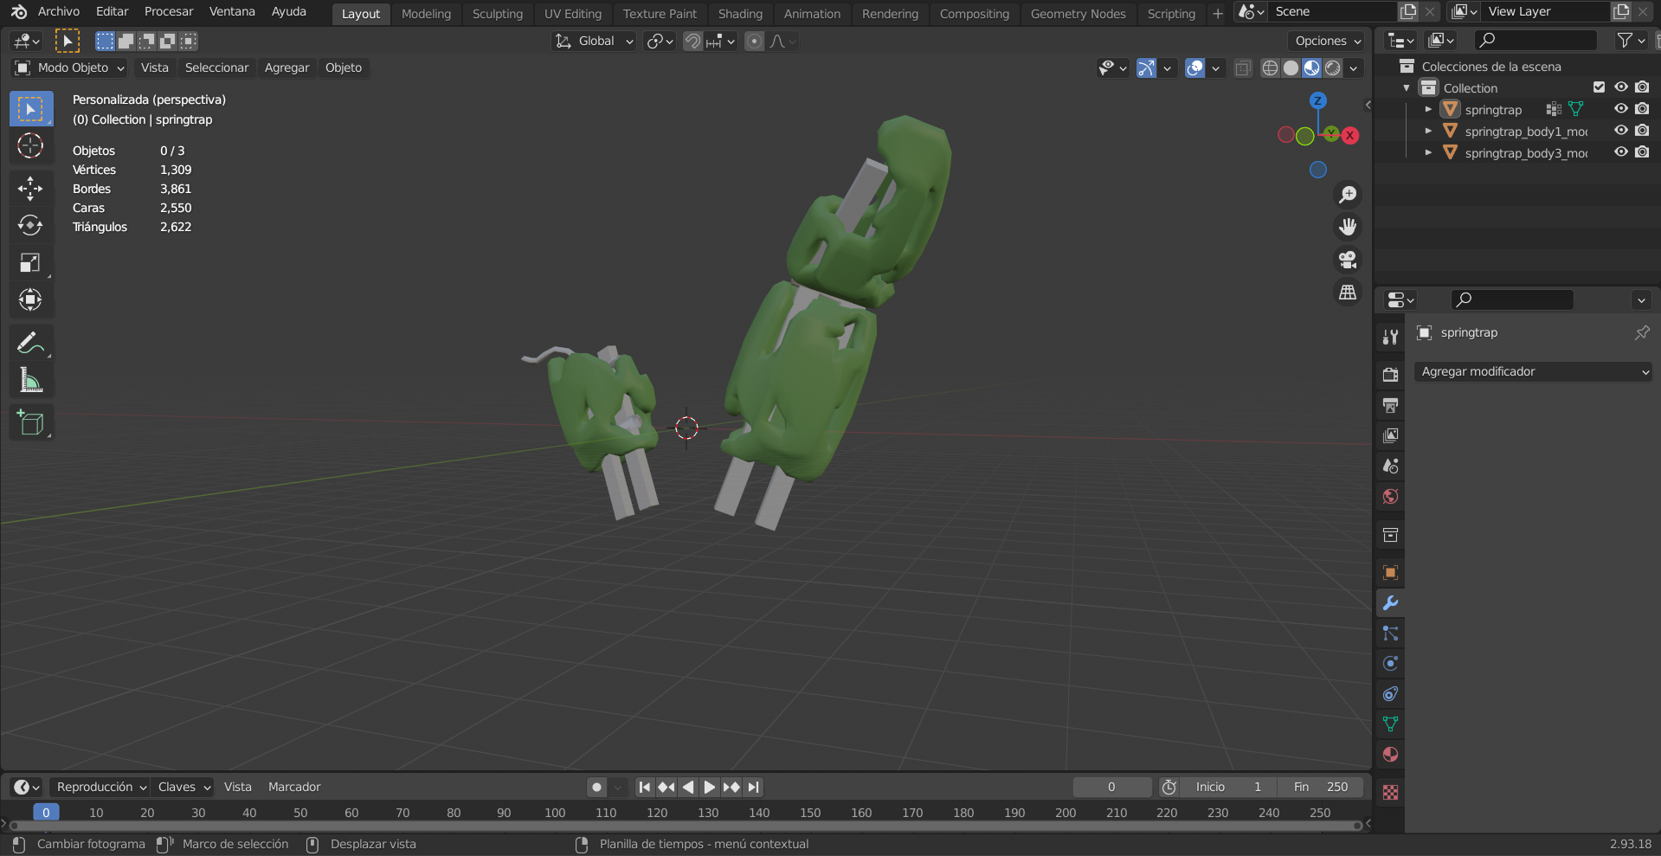Hide springtrap object in viewport

click(x=1621, y=109)
